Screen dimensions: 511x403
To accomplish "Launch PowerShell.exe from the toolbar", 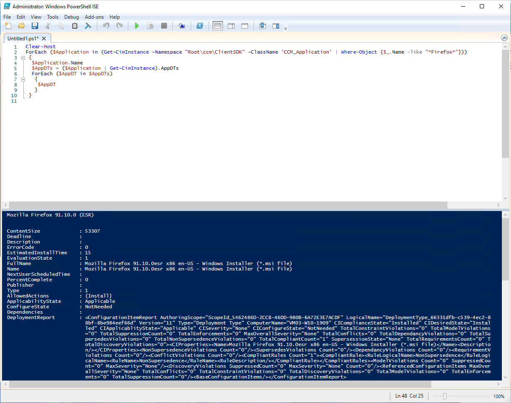I will [200, 26].
